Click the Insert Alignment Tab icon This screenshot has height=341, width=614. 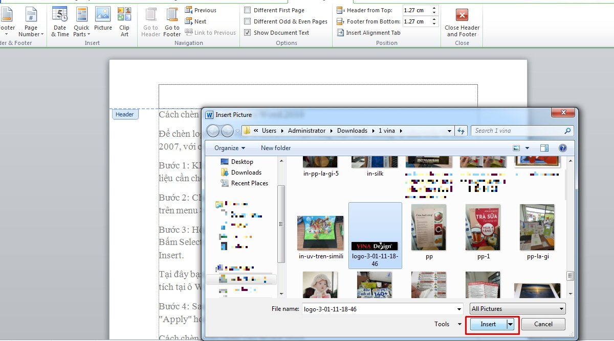point(341,33)
